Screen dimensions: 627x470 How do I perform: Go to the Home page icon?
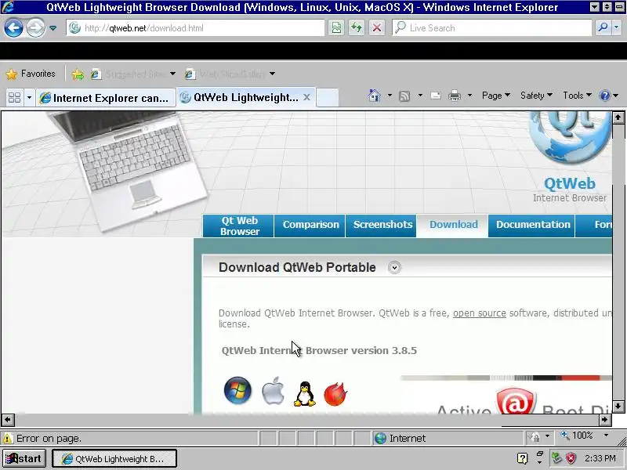point(375,96)
